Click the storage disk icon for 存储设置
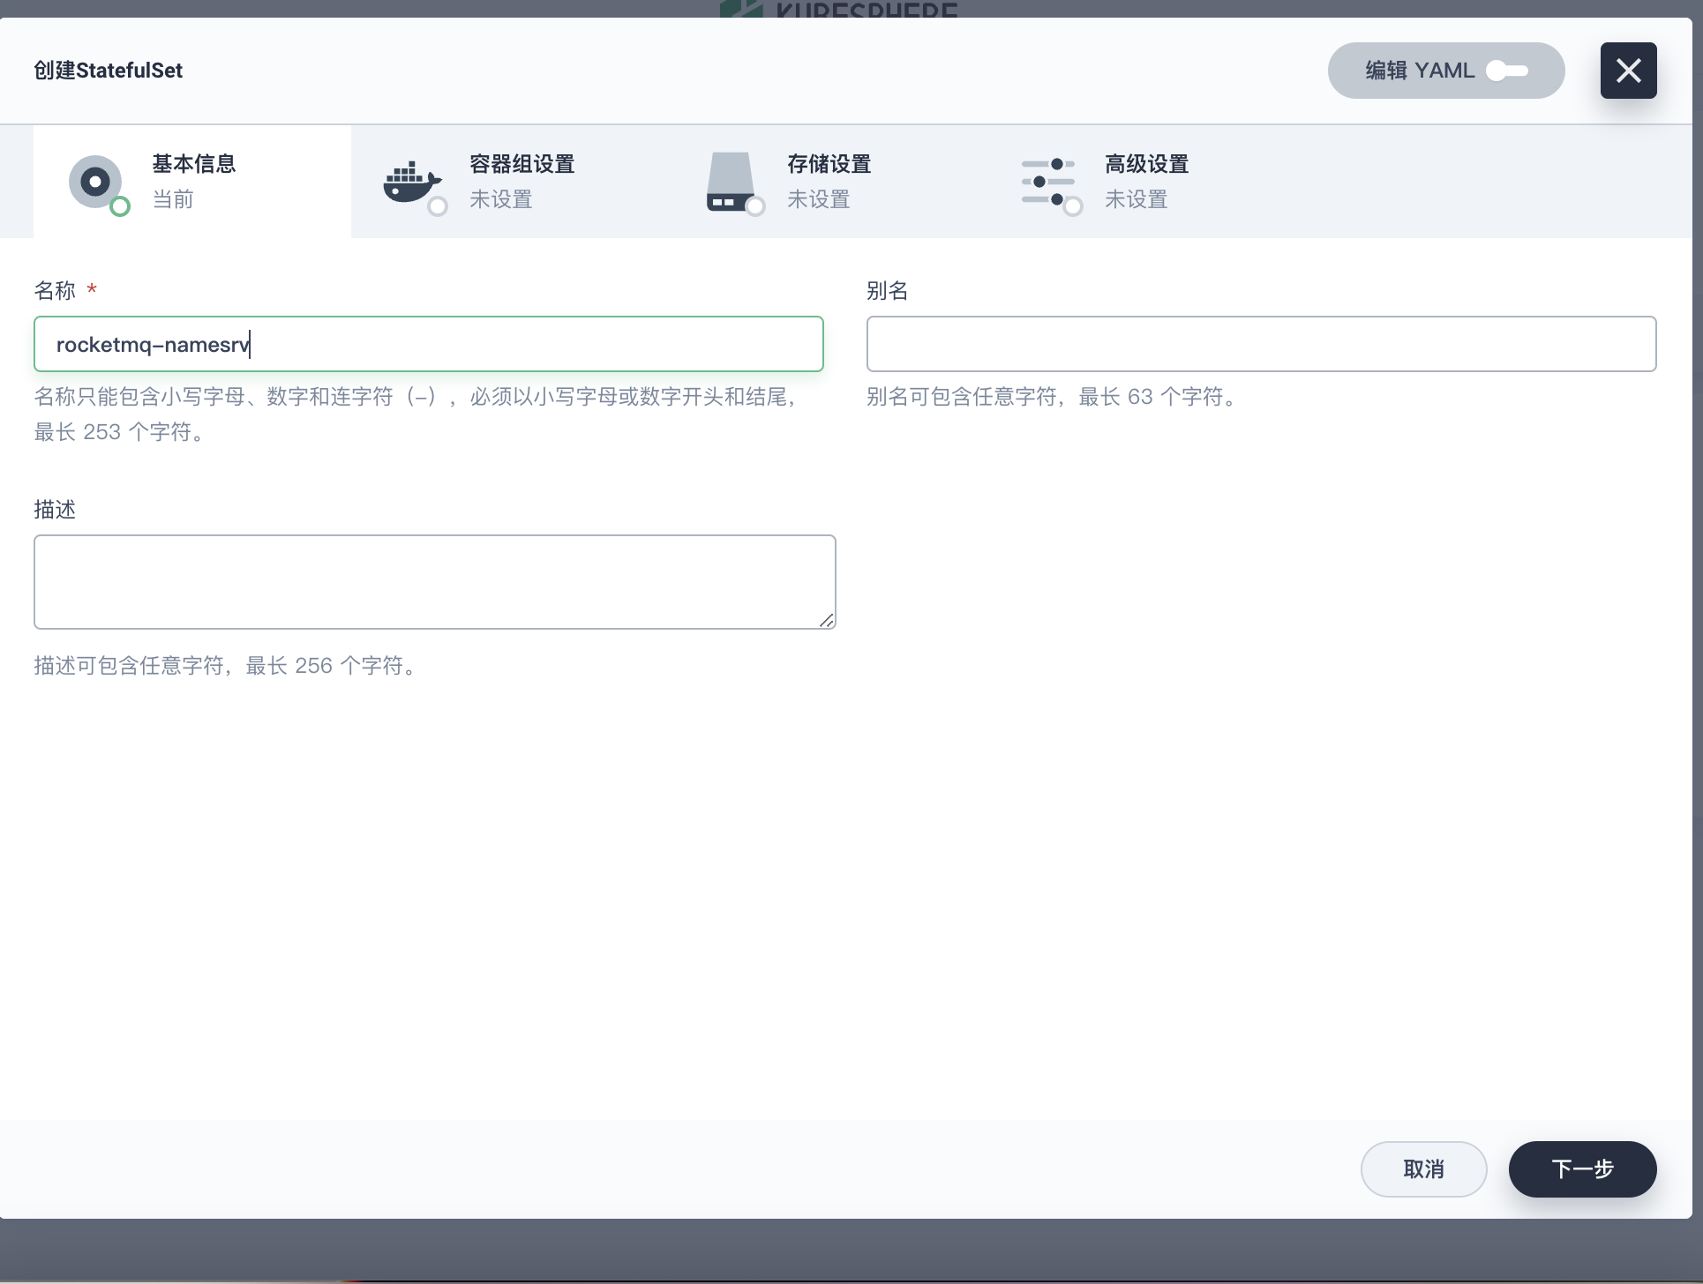 731,182
